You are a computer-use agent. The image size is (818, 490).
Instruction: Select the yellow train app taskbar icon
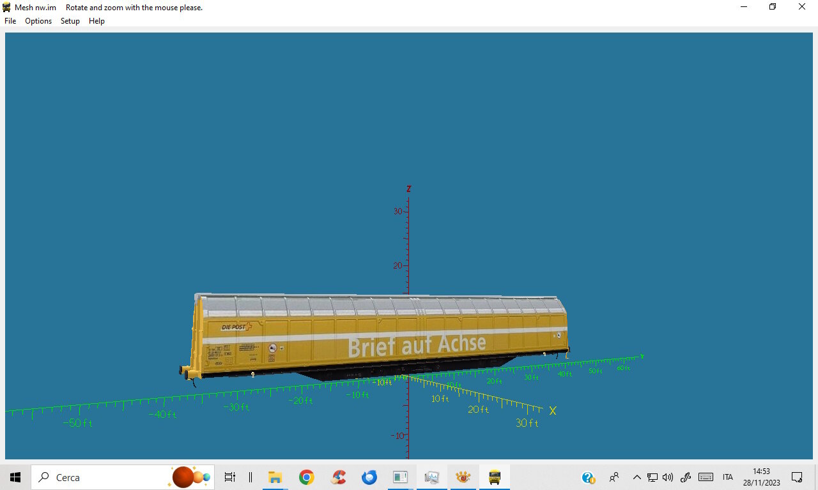point(495,477)
